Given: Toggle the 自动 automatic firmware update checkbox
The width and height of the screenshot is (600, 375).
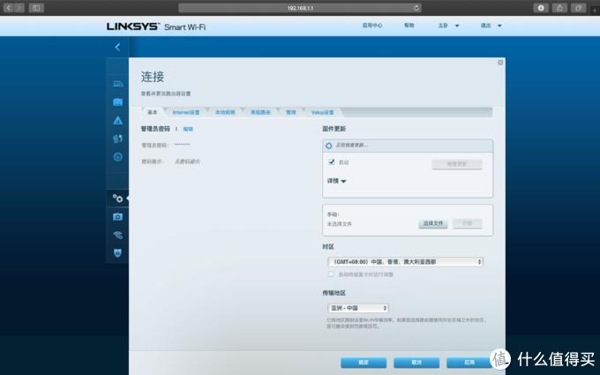Looking at the screenshot, I should 332,161.
